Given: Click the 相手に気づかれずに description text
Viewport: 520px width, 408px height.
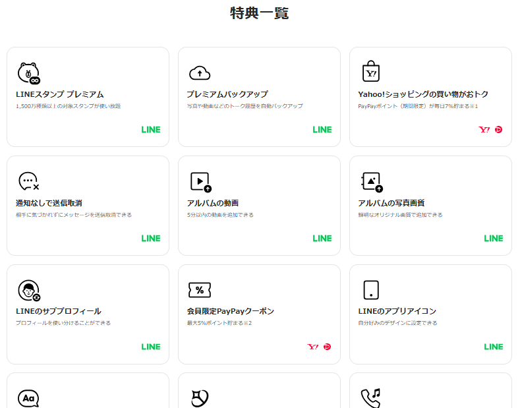Looking at the screenshot, I should coord(74,215).
